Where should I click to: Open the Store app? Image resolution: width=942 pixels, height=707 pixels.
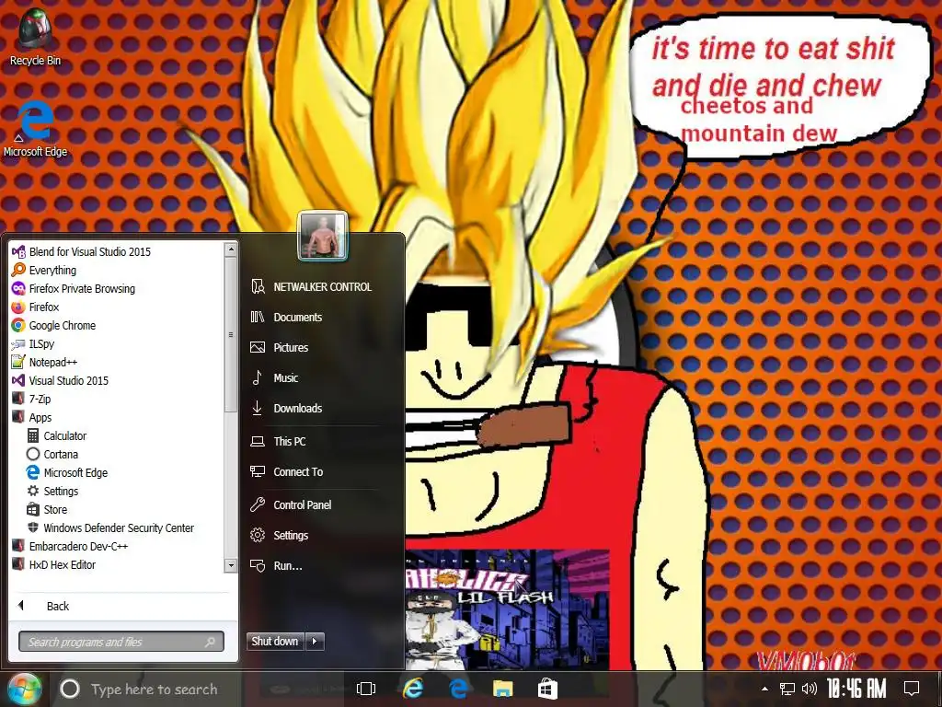click(48, 510)
